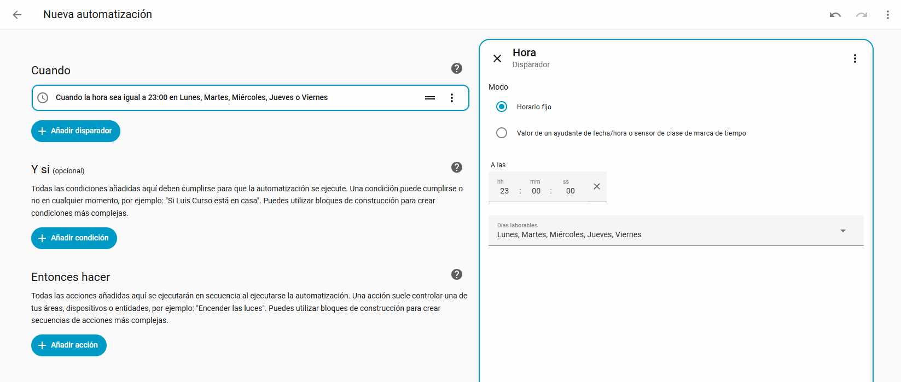Open the trigger row three-dot menu
Screen dimensions: 901x382
(451, 98)
